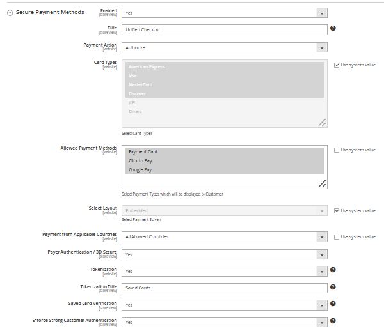Select Click to Pay payment method
384x331 pixels.
[x=140, y=161]
